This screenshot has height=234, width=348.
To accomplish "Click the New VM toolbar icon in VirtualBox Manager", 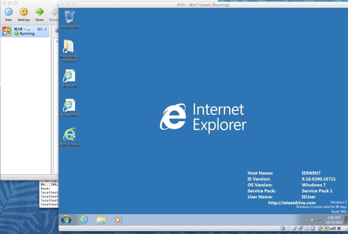I will pyautogui.click(x=9, y=12).
